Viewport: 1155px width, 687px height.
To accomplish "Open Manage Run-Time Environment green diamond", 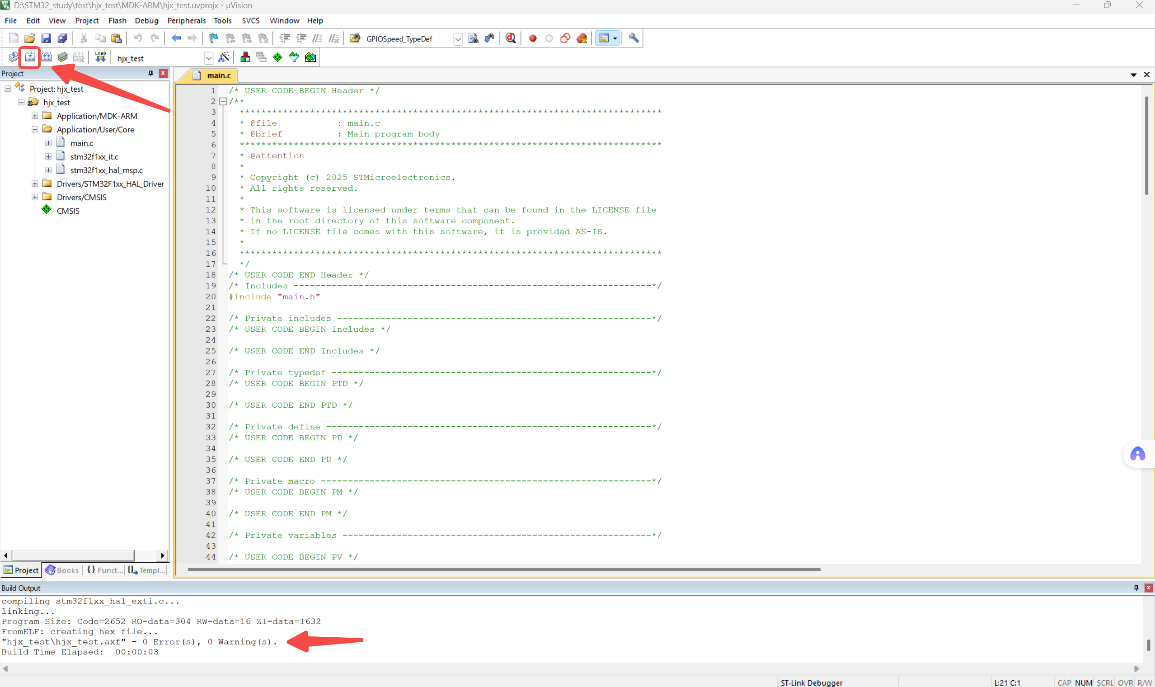I will click(x=277, y=57).
